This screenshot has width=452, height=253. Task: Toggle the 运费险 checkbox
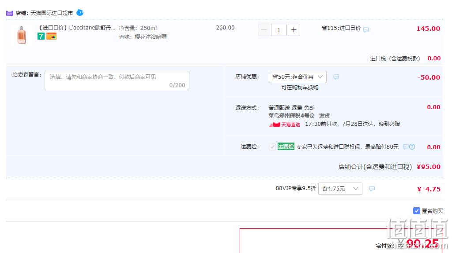click(272, 147)
